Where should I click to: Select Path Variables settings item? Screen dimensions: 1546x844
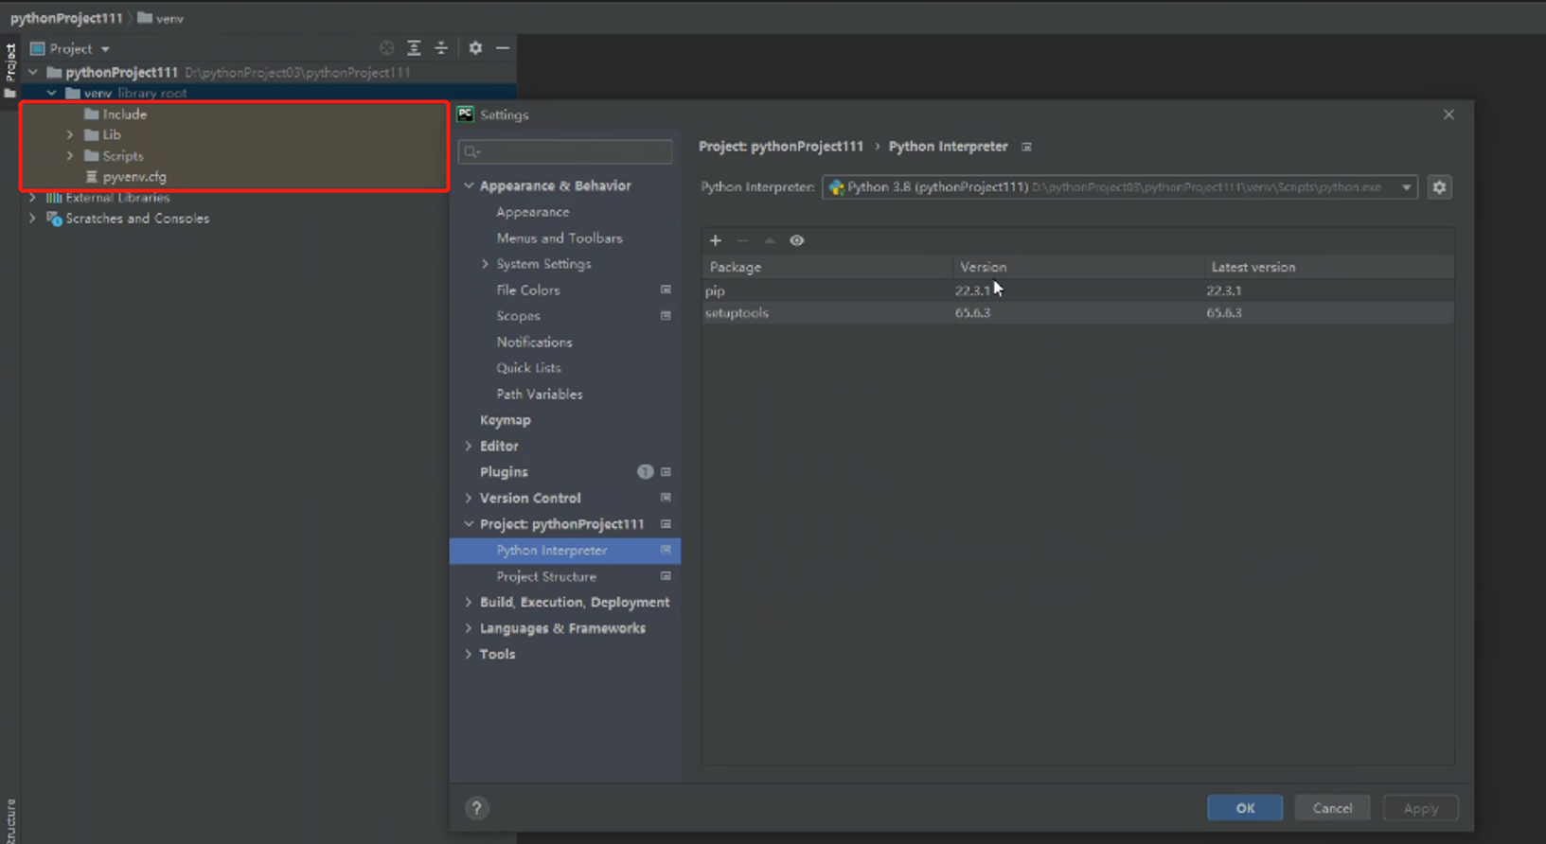[x=540, y=395]
